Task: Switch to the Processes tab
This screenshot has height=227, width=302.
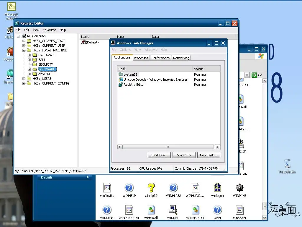Action: [x=141, y=58]
